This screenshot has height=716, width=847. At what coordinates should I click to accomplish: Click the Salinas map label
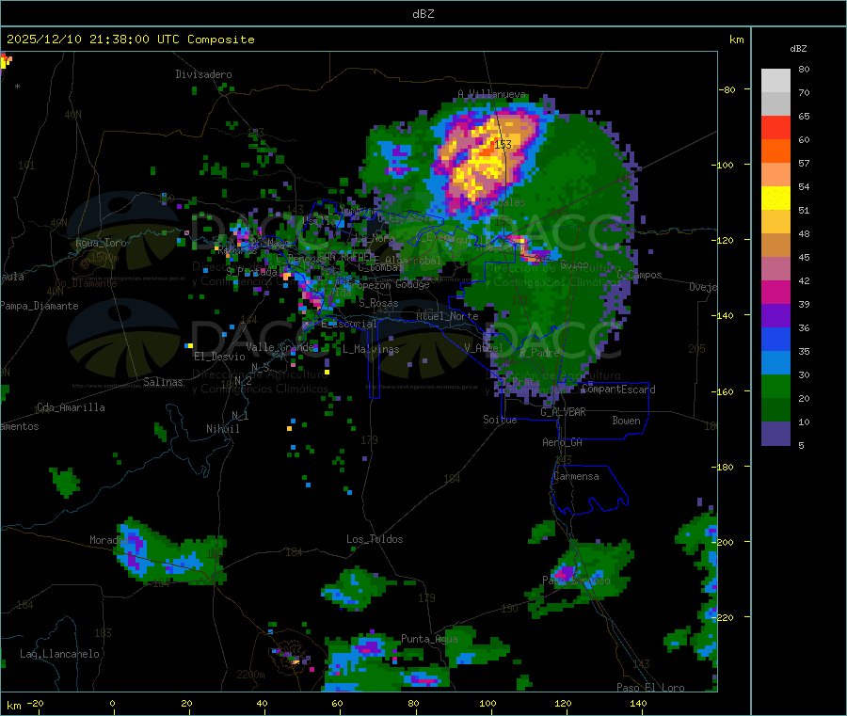click(x=163, y=382)
